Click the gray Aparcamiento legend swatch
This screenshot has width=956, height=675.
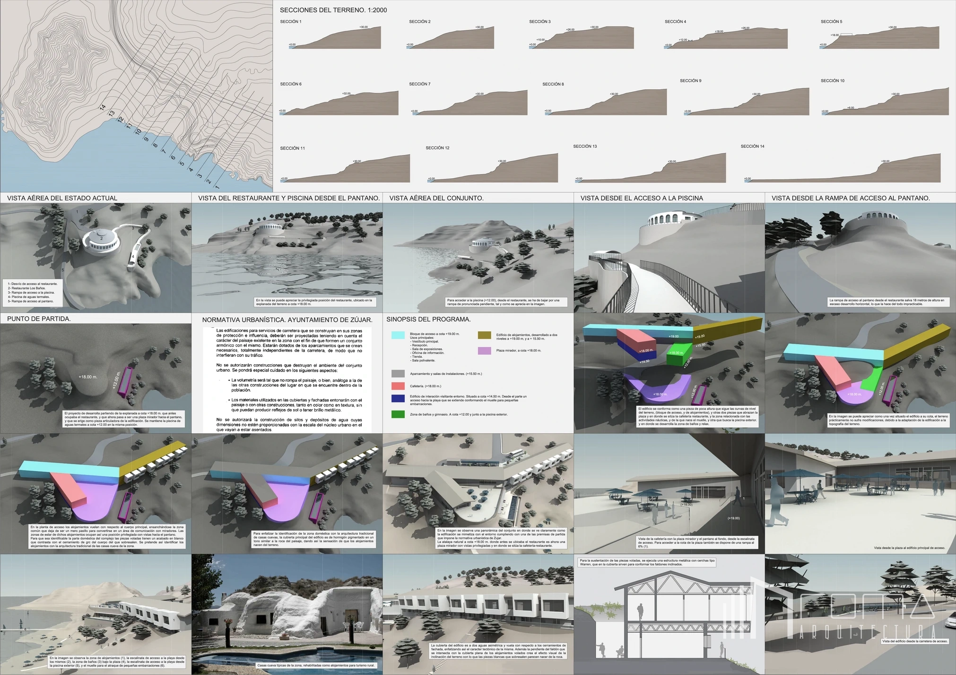pyautogui.click(x=398, y=374)
